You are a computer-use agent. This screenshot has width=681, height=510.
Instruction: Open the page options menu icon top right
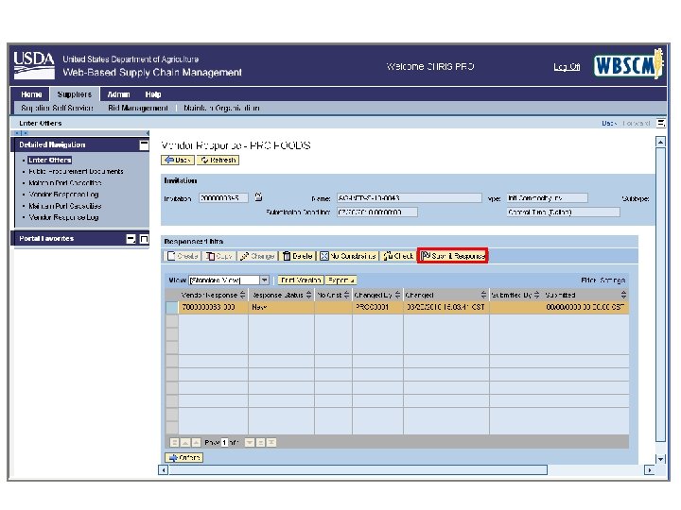pyautogui.click(x=660, y=123)
